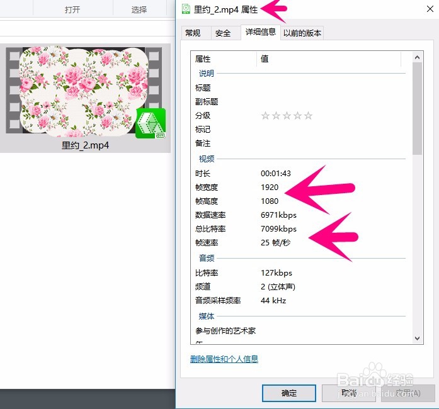Click the 里约_2.mp4 file name label
Screen dimensions: 439x409
click(86, 145)
